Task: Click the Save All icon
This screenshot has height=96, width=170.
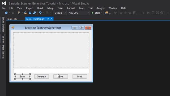Action: pyautogui.click(x=34, y=13)
